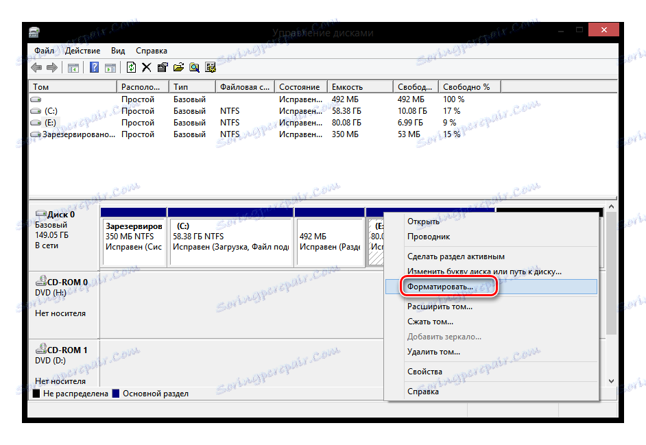Click the settings list toolbar icon at the end
Image resolution: width=646 pixels, height=445 pixels.
[x=211, y=68]
